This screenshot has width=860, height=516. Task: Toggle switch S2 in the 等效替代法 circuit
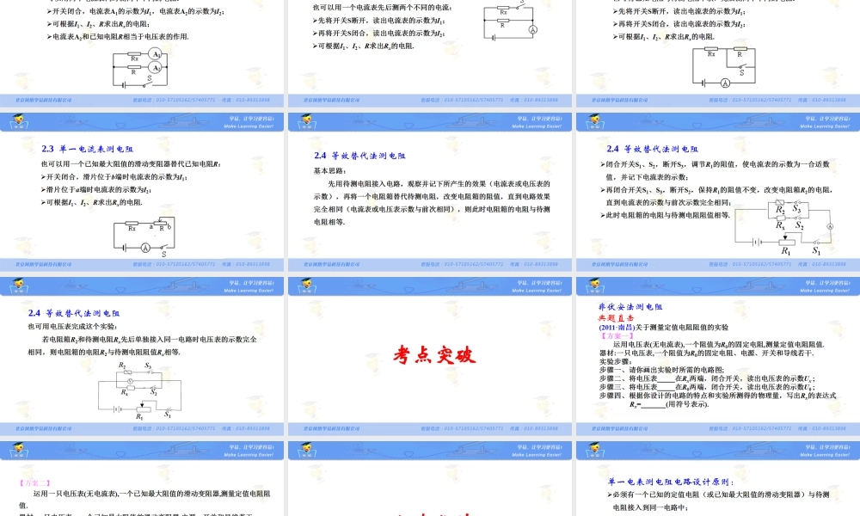pyautogui.click(x=798, y=218)
